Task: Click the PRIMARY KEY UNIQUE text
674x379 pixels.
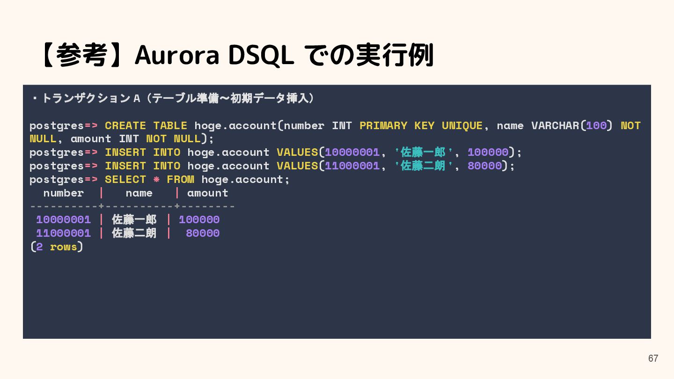Action: (421, 125)
